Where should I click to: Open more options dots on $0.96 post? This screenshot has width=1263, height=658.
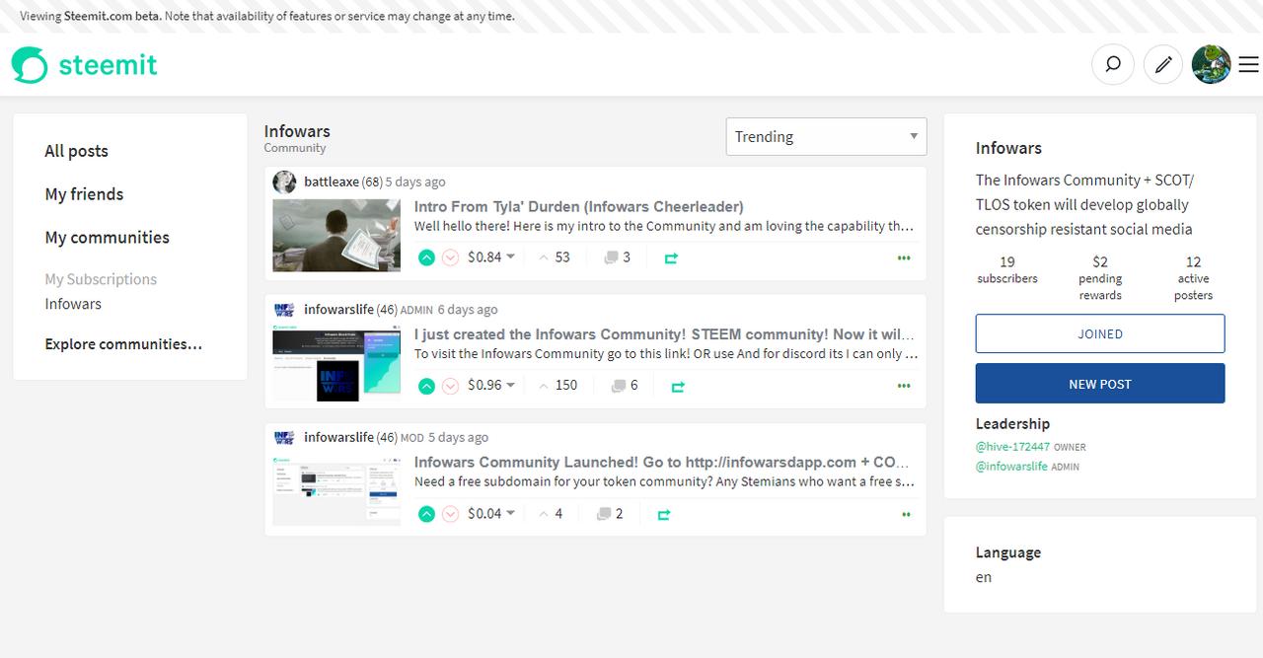coord(904,386)
